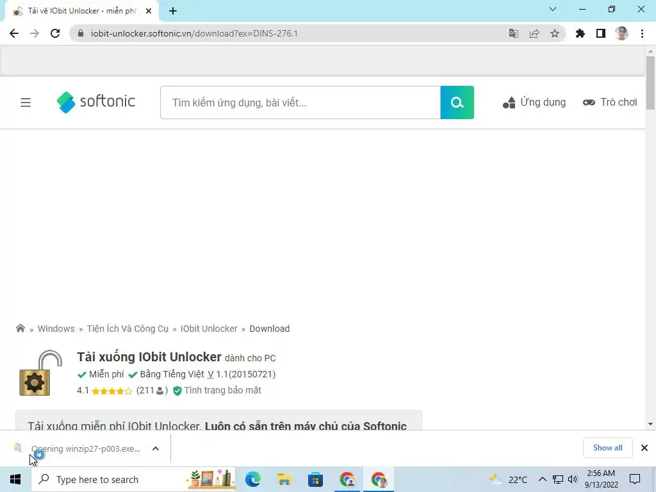The width and height of the screenshot is (656, 492).
Task: View site information lock icon
Action: [x=81, y=33]
